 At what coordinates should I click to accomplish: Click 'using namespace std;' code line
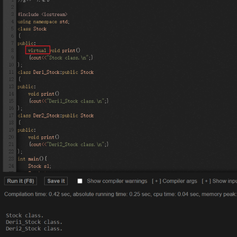[x=43, y=22]
